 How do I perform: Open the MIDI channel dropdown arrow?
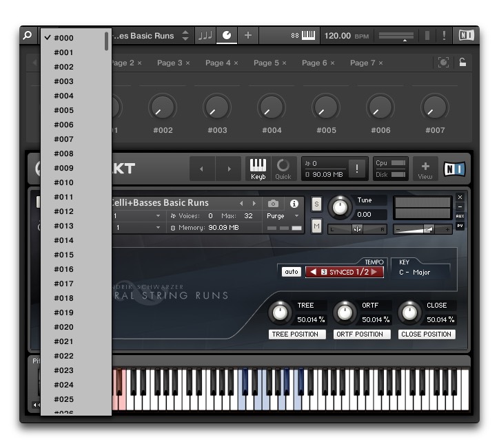pyautogui.click(x=158, y=228)
